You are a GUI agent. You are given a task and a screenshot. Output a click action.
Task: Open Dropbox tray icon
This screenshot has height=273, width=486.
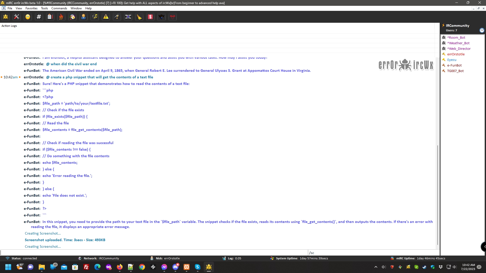click(x=441, y=267)
